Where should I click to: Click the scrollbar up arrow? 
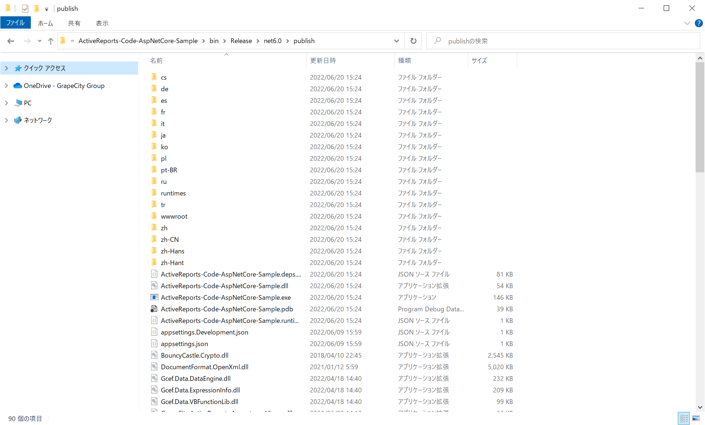700,58
